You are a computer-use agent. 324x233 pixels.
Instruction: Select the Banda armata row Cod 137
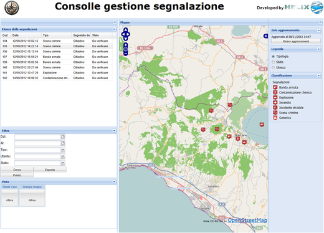57,57
